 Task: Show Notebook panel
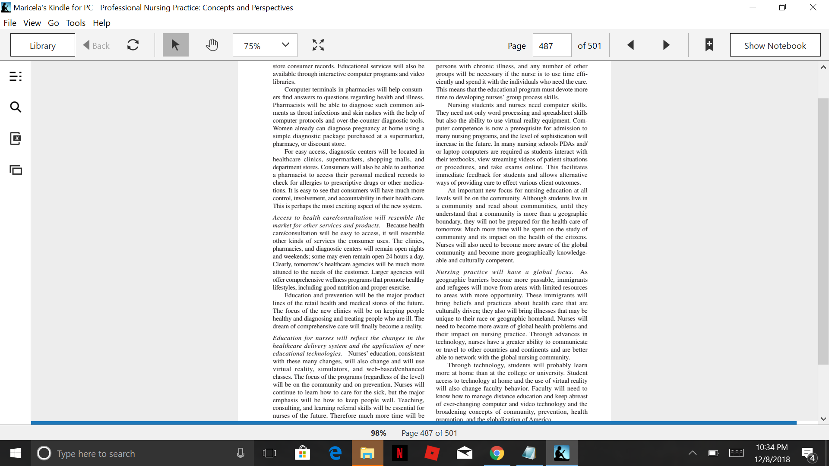(x=775, y=45)
